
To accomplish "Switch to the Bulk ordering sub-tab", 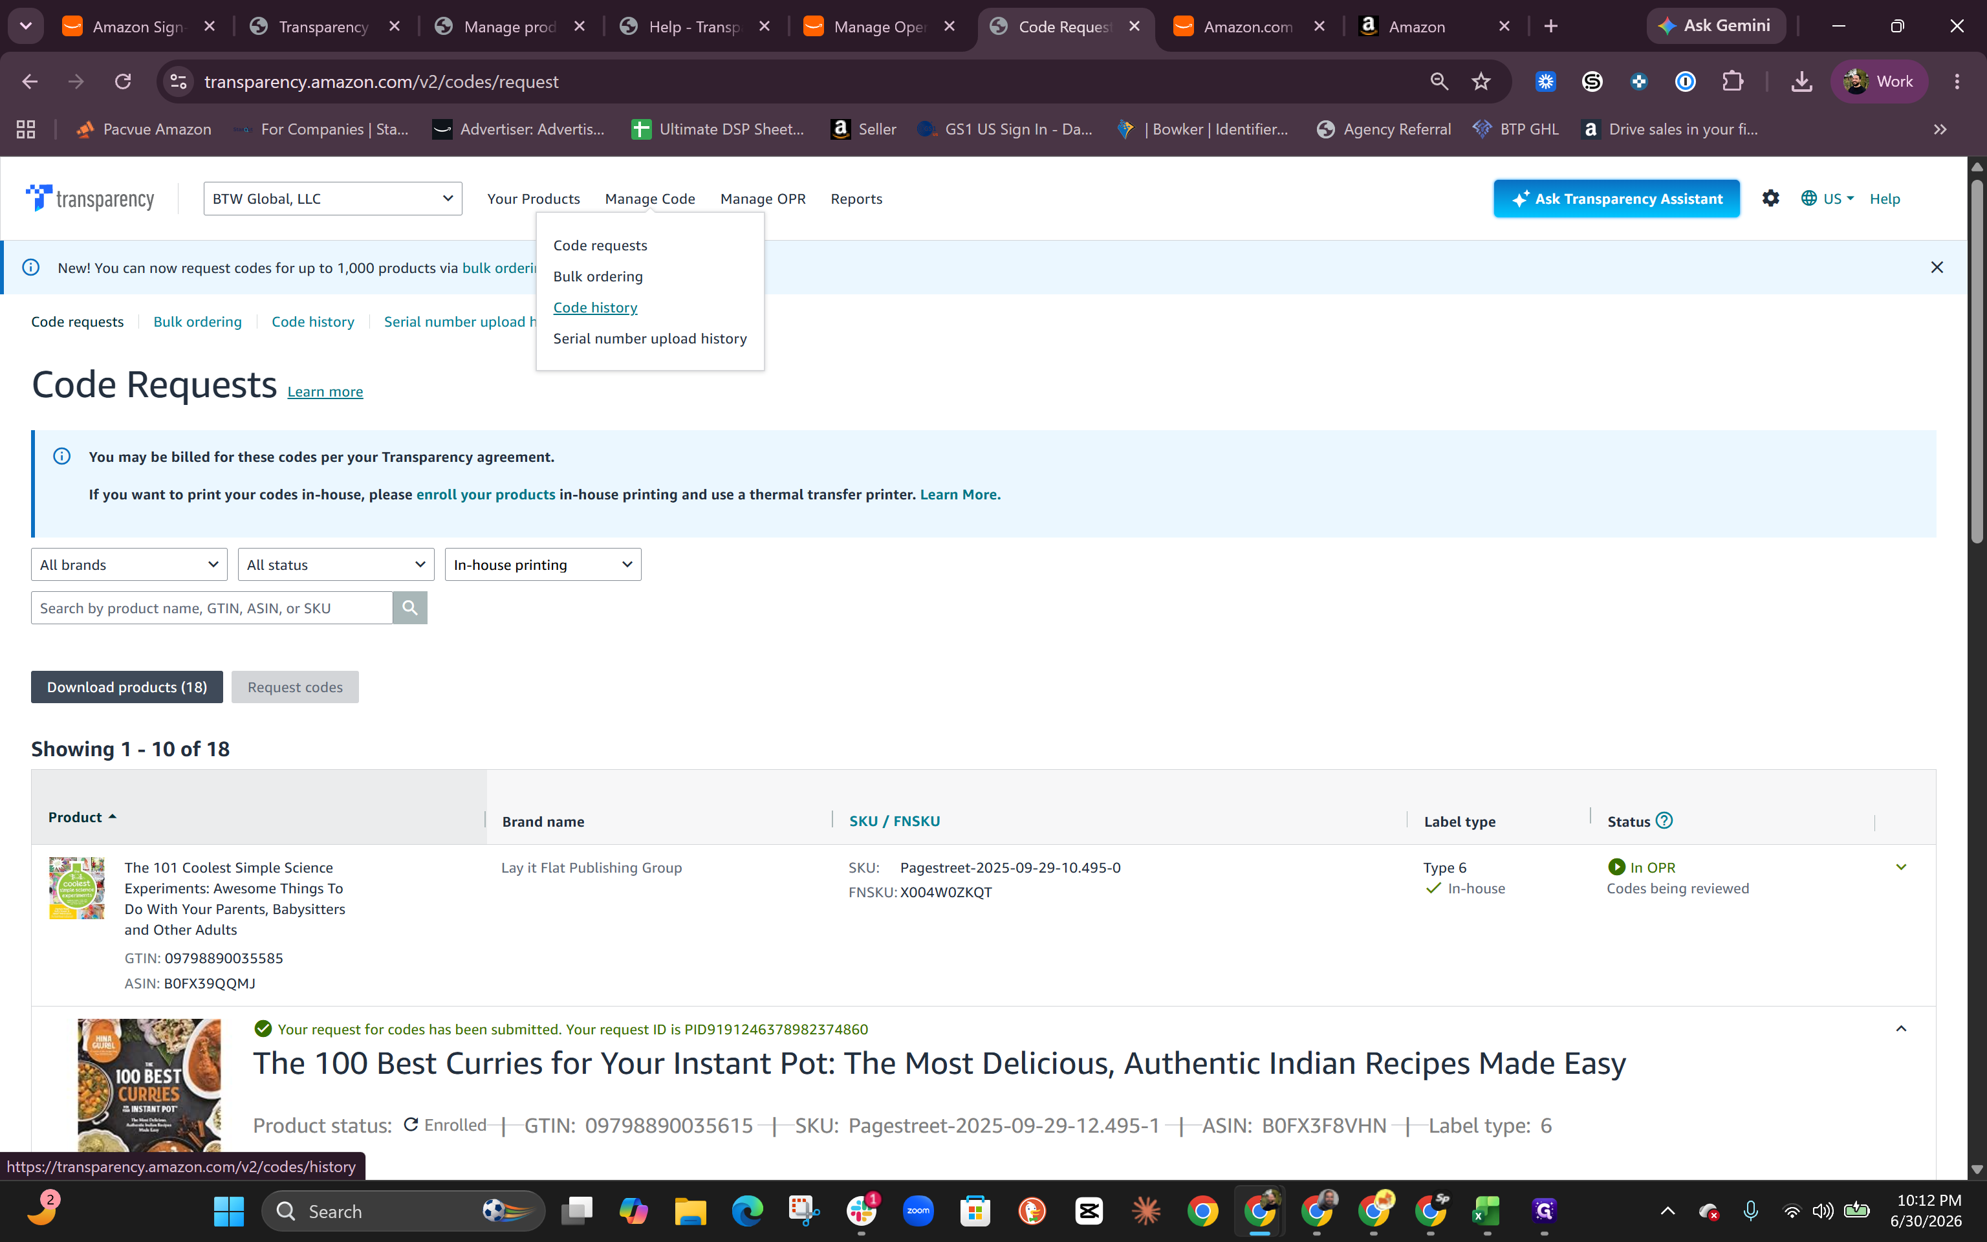I will tap(197, 321).
